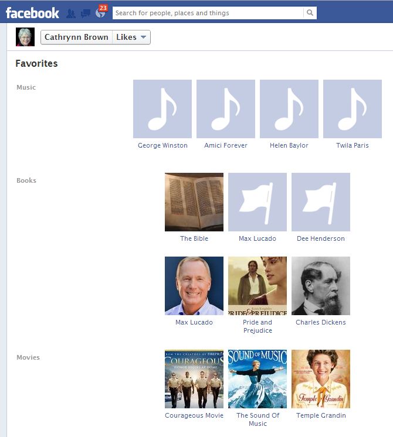Click the Cathrynn Brown name button
This screenshot has height=437, width=393.
click(76, 37)
